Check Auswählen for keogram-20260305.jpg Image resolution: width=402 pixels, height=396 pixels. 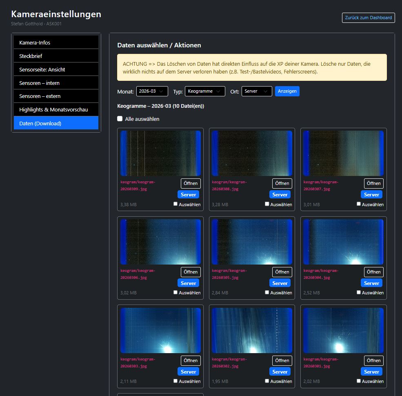tap(267, 292)
